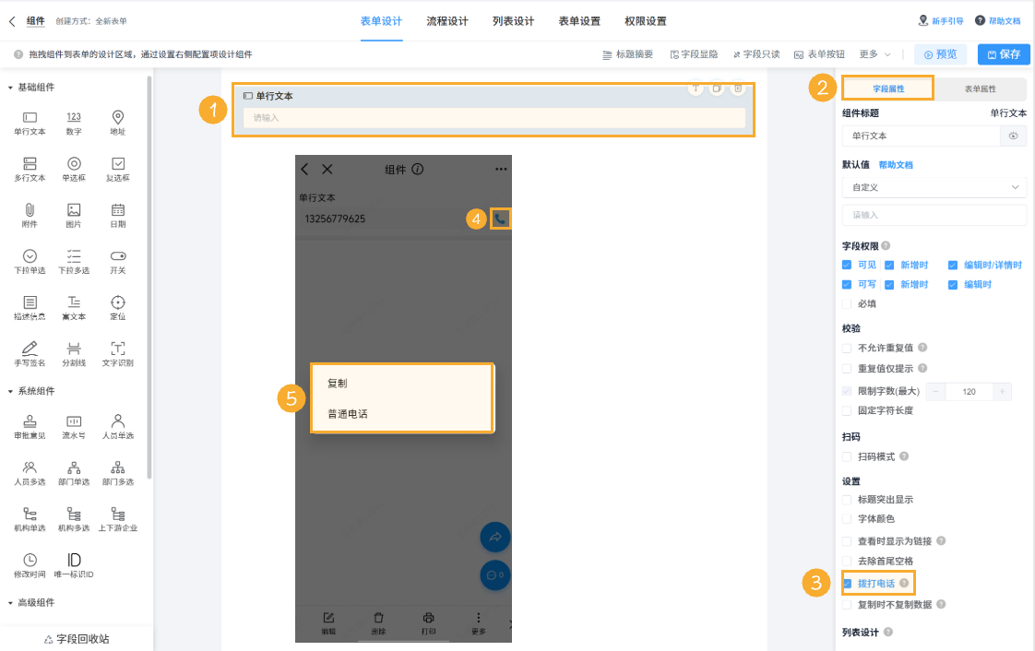This screenshot has width=1035, height=651.
Task: Add the 复选框 checkbox component
Action: tap(117, 169)
